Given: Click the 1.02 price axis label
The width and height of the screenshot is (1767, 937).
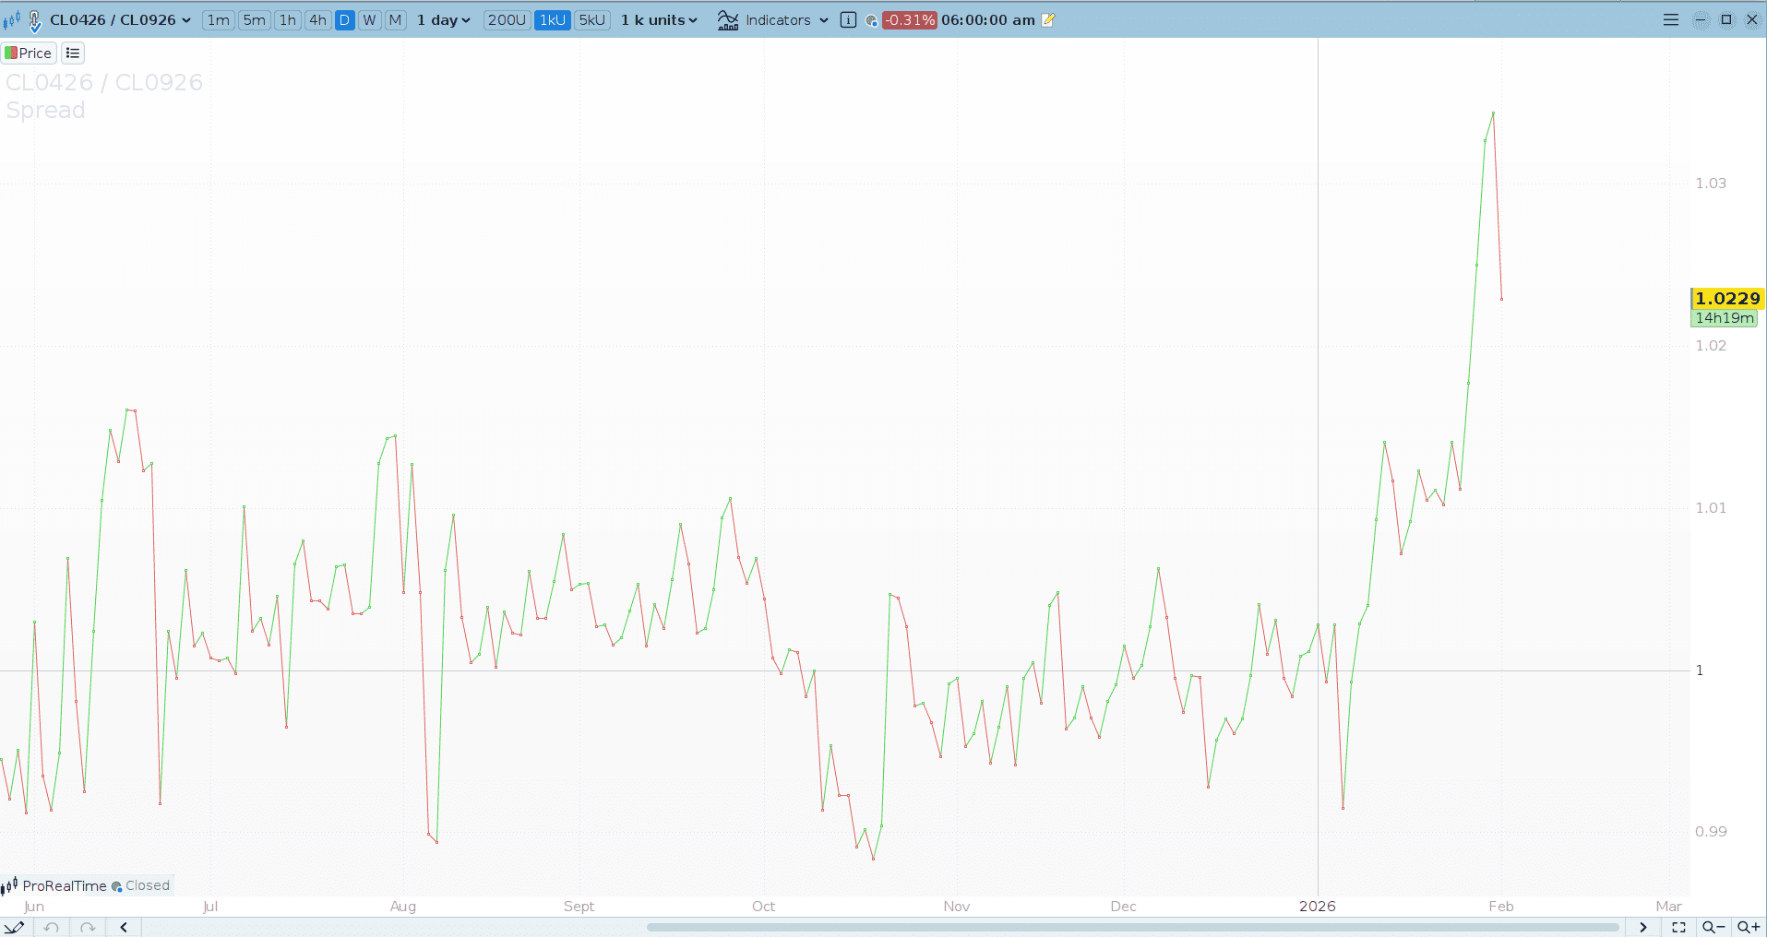Looking at the screenshot, I should [1711, 346].
